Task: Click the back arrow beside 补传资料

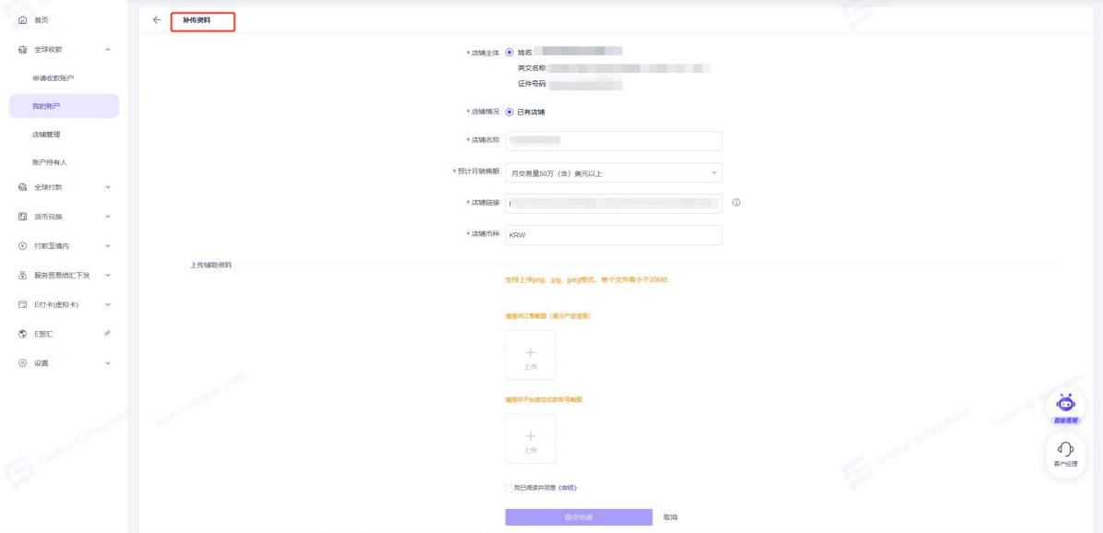Action: tap(157, 19)
